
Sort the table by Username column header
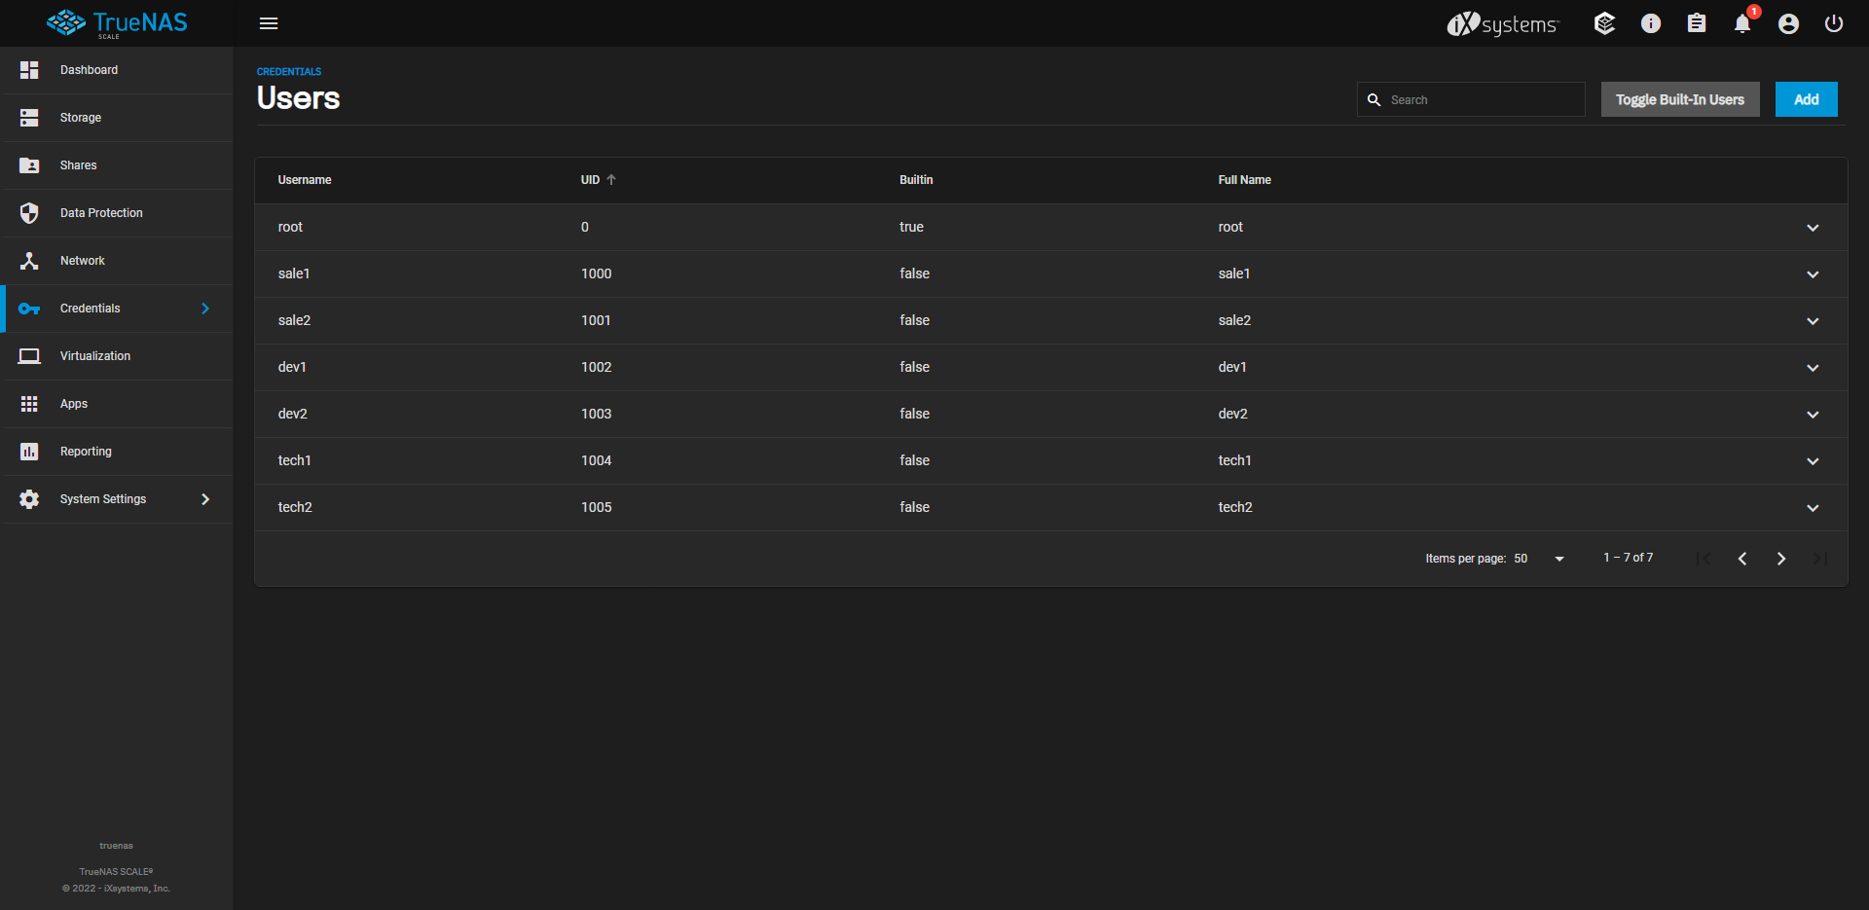pyautogui.click(x=305, y=180)
